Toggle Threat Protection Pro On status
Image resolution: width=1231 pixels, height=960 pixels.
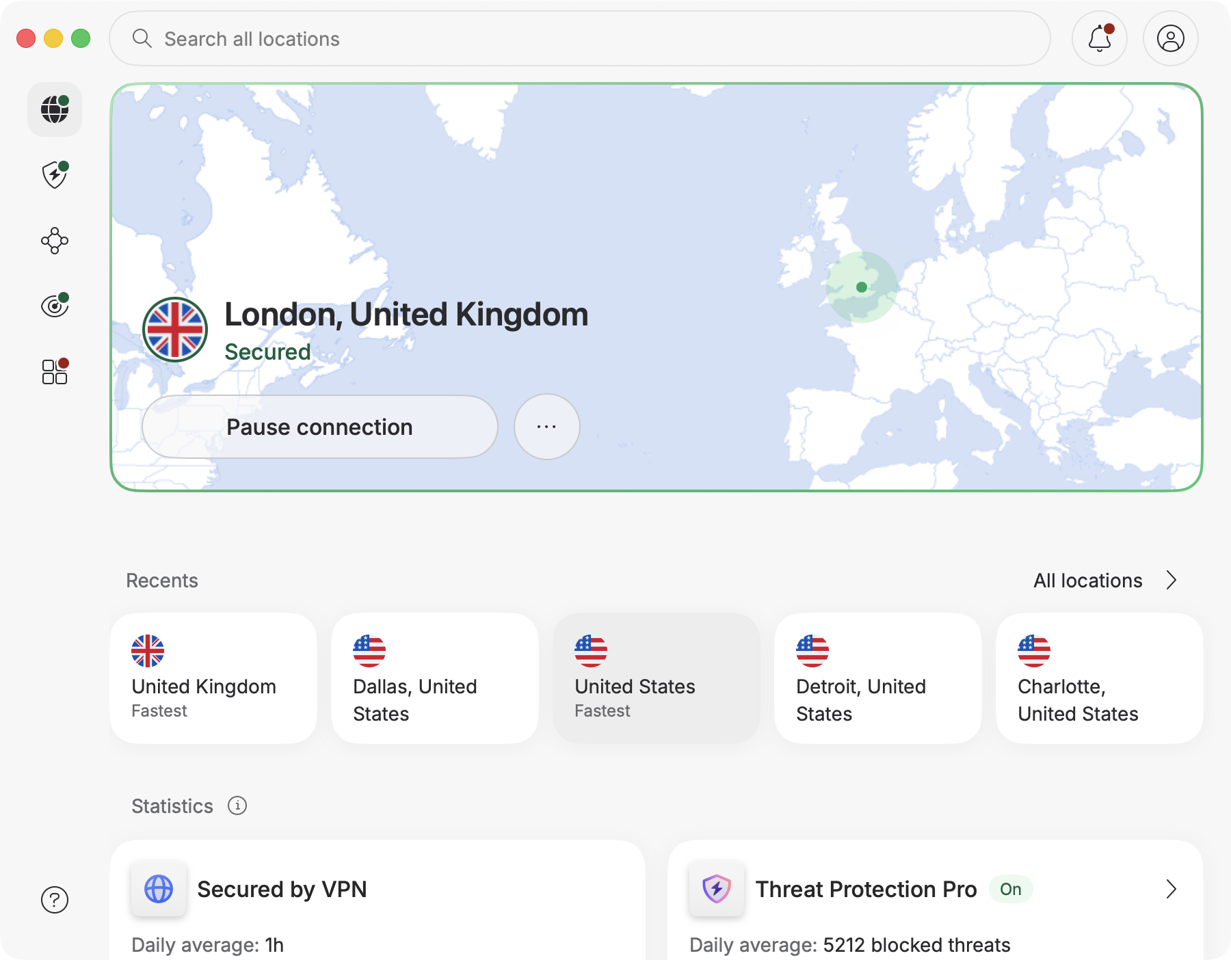tap(1010, 889)
